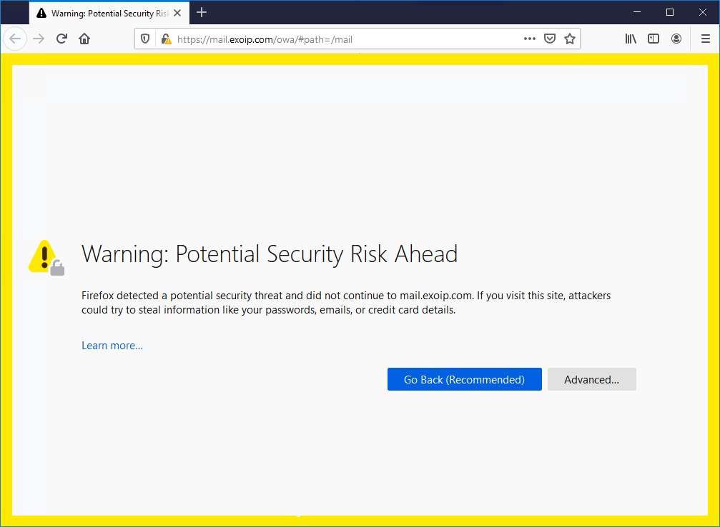Open the Library bookmarks icon
Viewport: 720px width, 527px height.
coord(631,39)
